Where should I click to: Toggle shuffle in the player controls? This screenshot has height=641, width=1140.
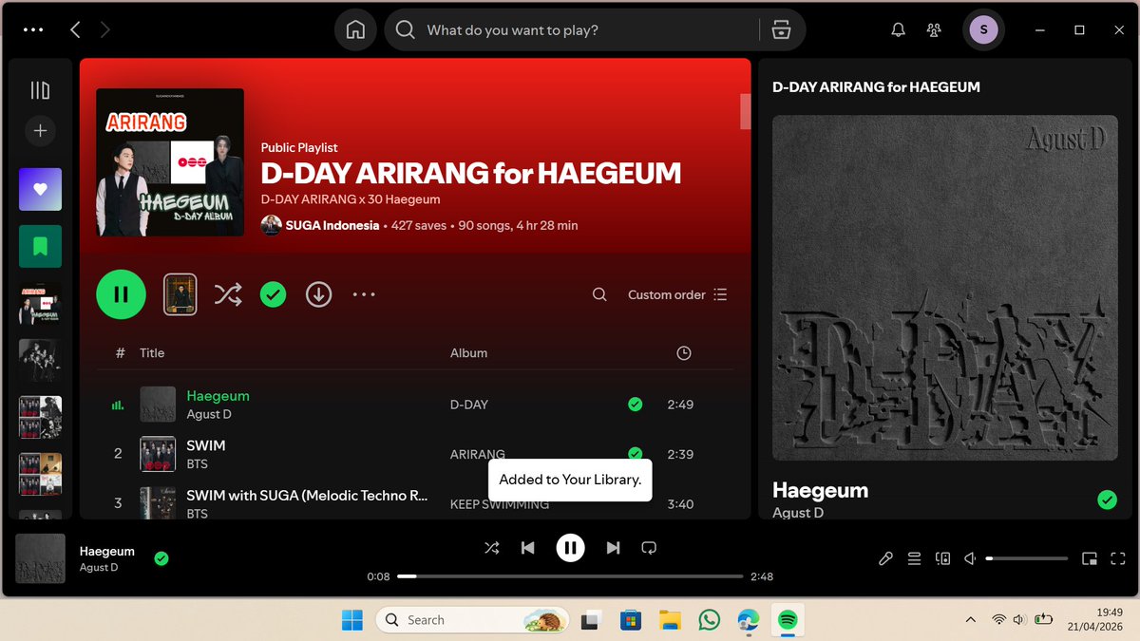tap(491, 548)
